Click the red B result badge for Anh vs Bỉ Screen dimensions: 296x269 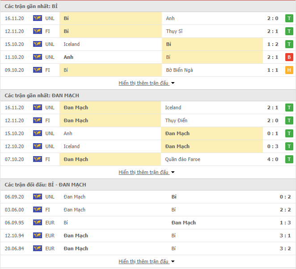pos(289,57)
